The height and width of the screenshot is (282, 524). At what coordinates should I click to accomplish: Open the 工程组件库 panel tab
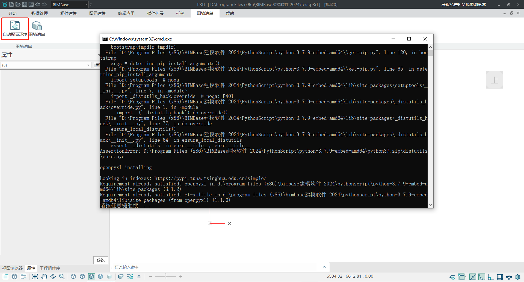50,268
